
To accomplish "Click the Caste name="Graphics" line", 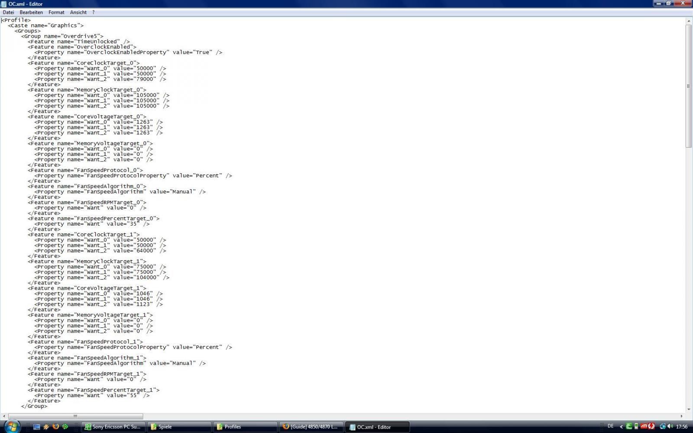I will click(46, 26).
